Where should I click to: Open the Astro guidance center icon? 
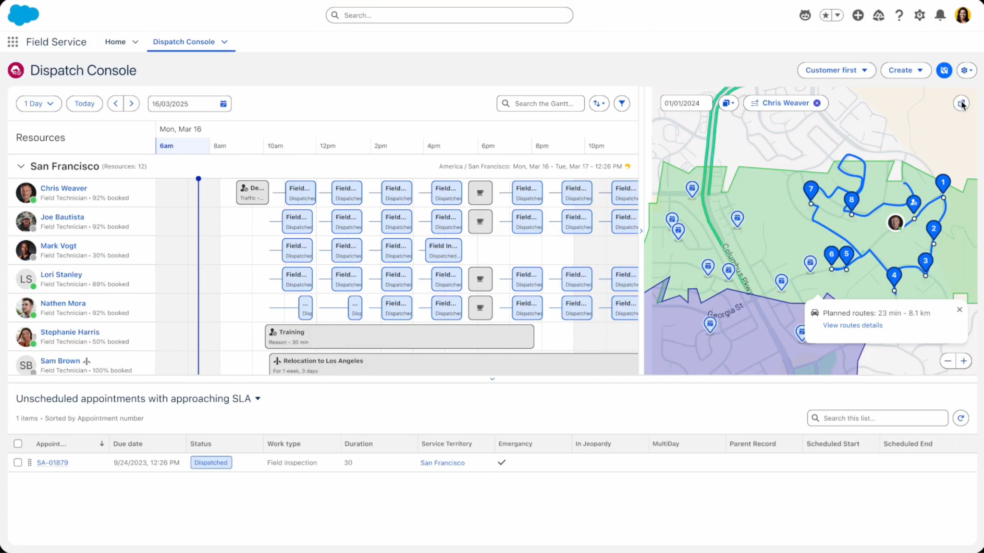[805, 15]
